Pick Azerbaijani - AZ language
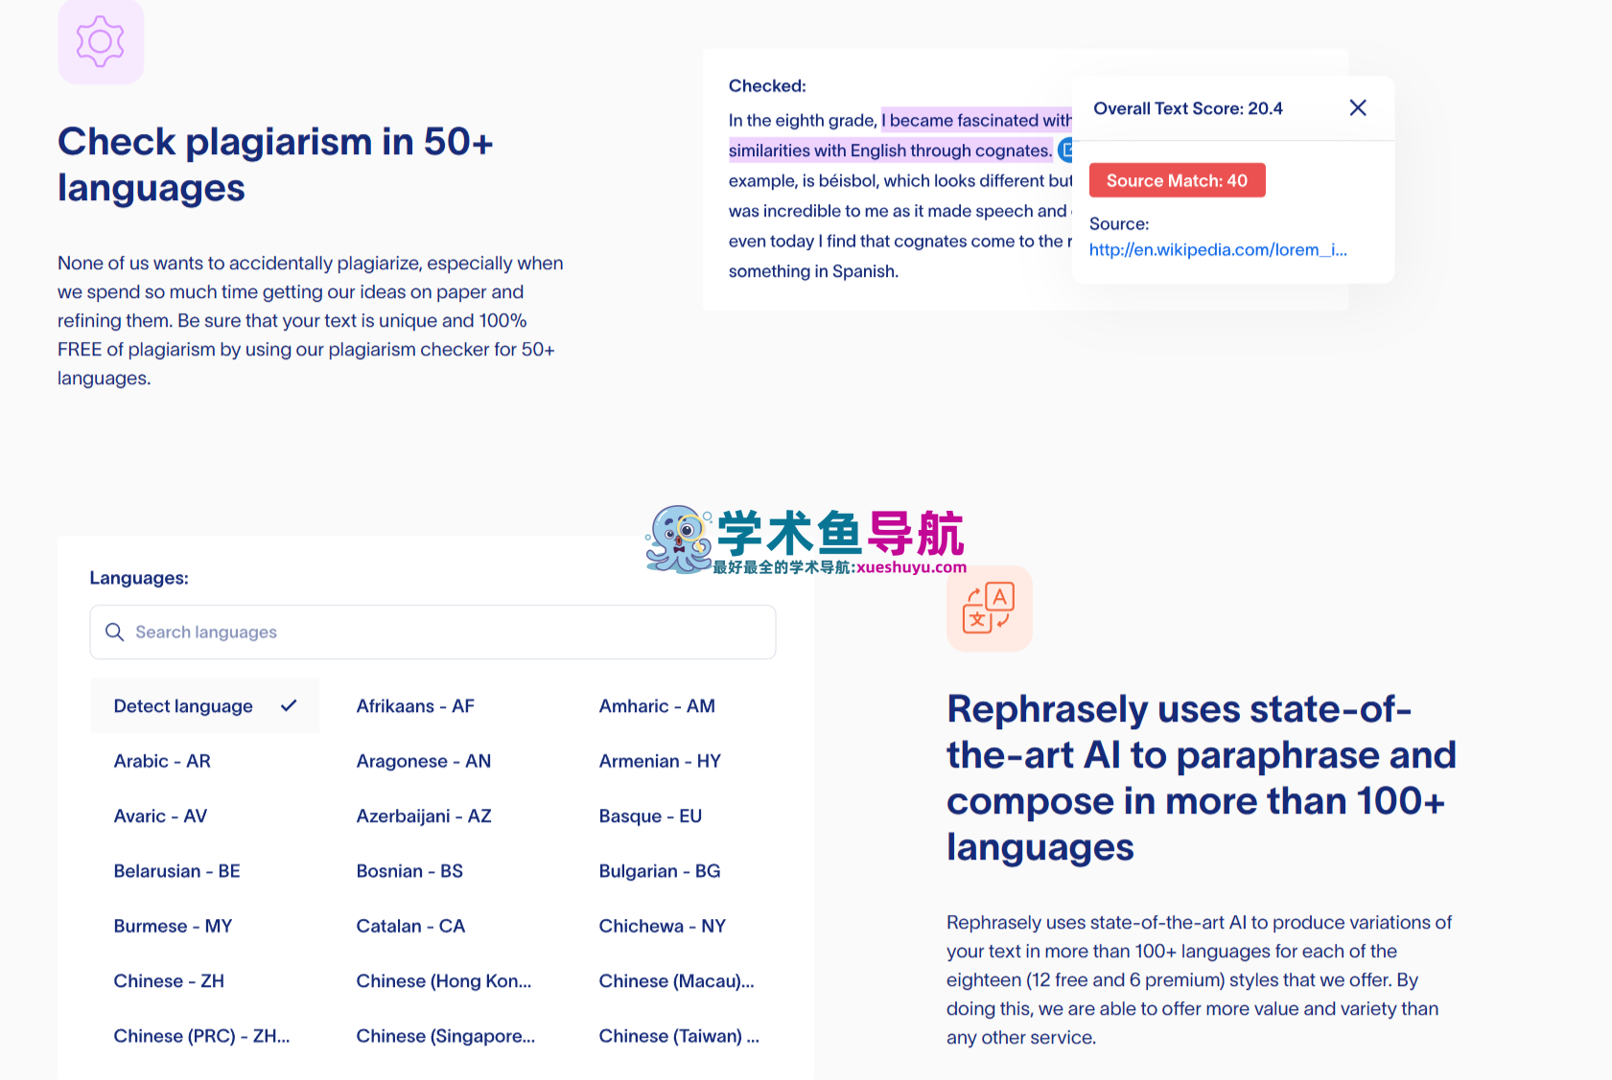 point(424,816)
